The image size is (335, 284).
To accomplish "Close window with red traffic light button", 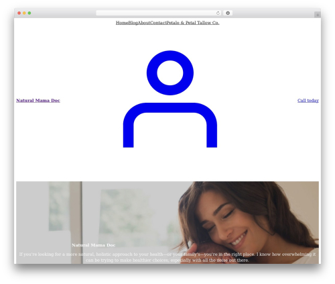I will tap(19, 13).
